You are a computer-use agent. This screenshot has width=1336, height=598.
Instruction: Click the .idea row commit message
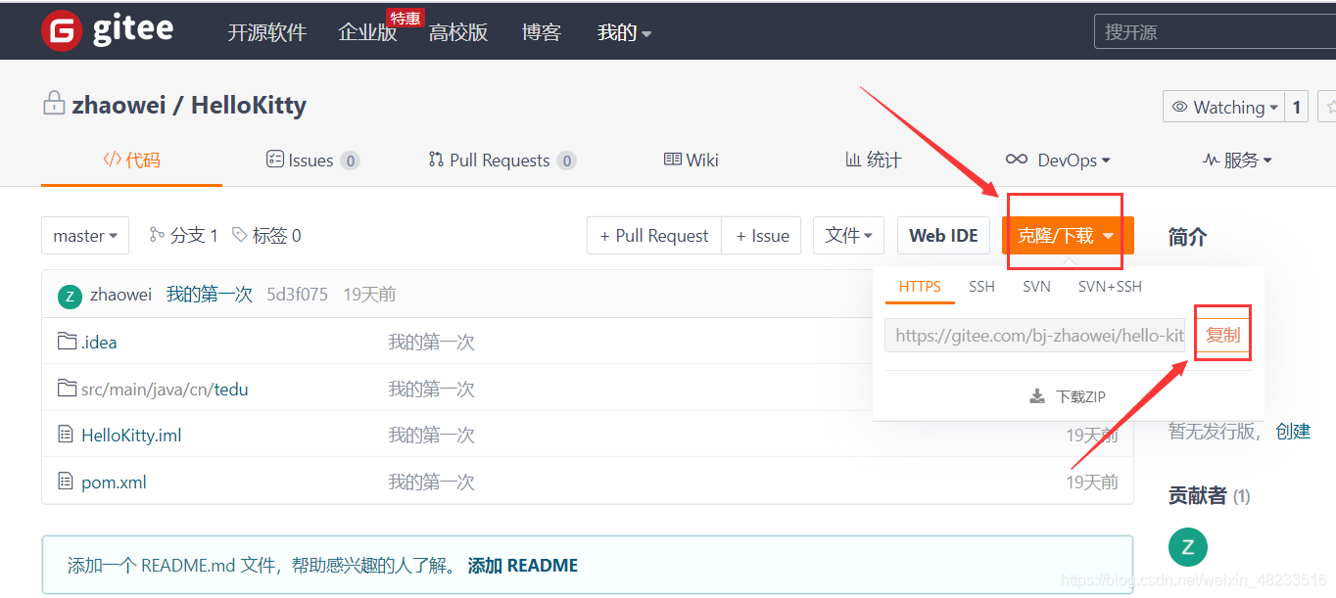point(431,342)
